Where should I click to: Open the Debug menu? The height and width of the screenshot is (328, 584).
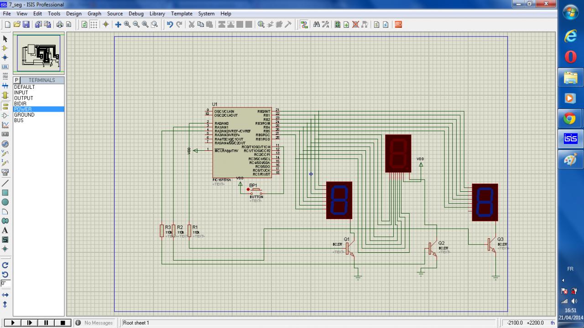[136, 14]
